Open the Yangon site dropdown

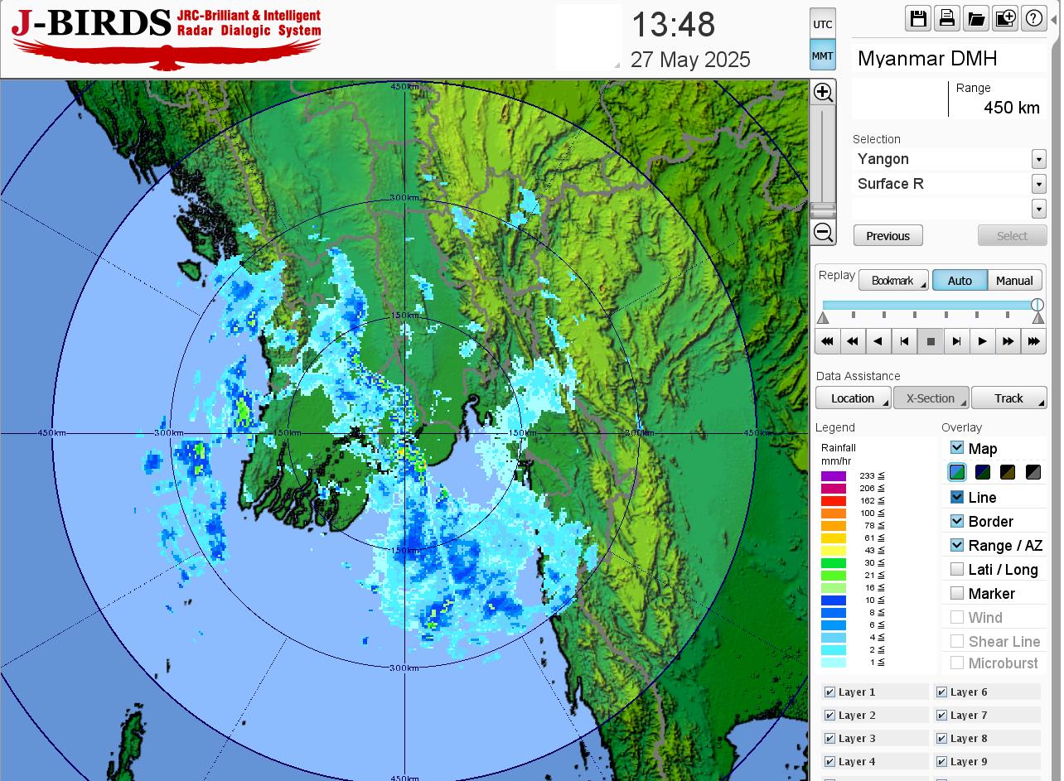pyautogui.click(x=1038, y=159)
